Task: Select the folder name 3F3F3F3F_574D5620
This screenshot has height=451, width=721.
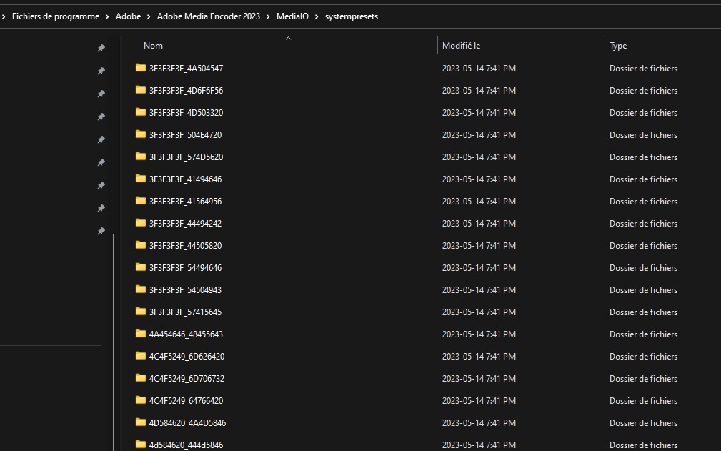Action: [x=187, y=157]
